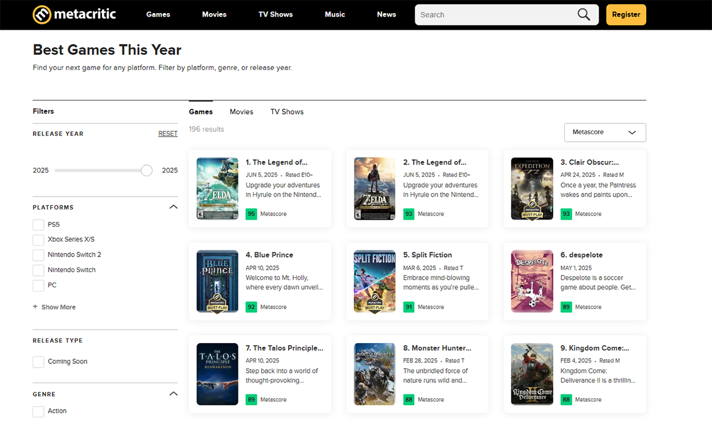Open the 9. Kingdom Come title link
Screen dimensions: 712x421
click(595, 348)
